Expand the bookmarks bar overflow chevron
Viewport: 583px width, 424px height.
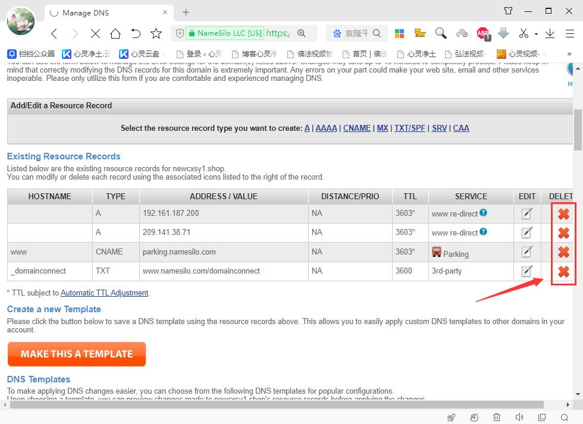pyautogui.click(x=569, y=54)
